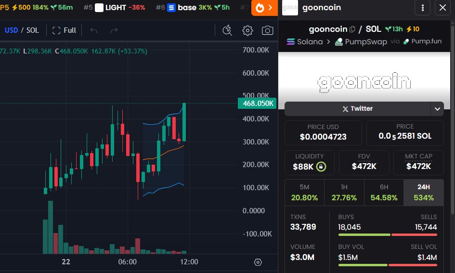Copy the gooncoin token name

tap(352, 29)
